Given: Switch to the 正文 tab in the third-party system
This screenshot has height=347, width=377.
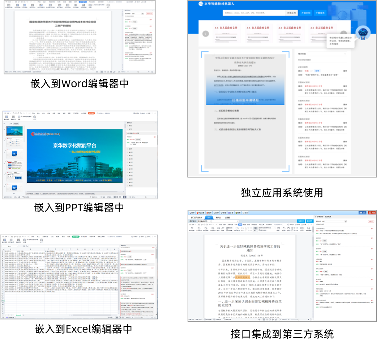Looking at the screenshot, I should tap(209, 217).
